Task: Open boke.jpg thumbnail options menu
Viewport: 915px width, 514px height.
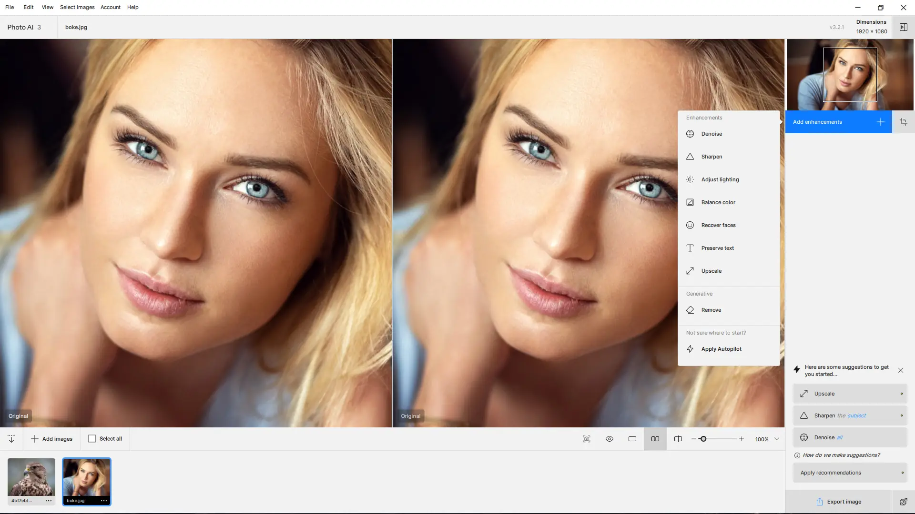Action: point(104,500)
